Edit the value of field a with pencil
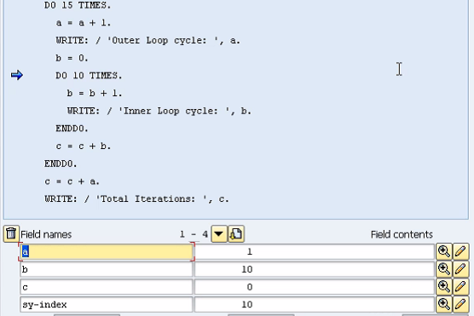Viewport: 474px width, 316px height. point(460,251)
